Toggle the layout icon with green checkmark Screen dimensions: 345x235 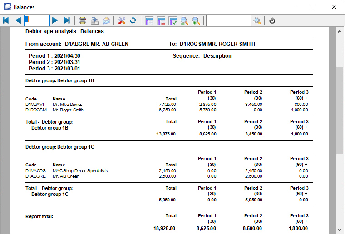point(173,20)
